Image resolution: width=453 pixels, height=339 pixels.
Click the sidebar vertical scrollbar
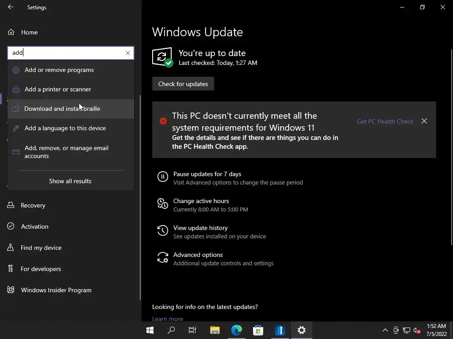coord(140,198)
